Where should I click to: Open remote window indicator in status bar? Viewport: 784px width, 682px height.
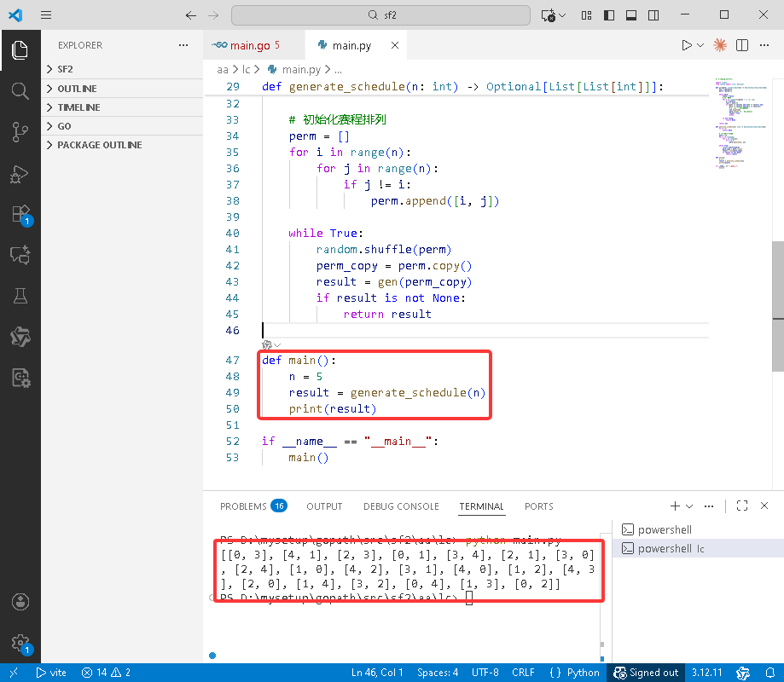[14, 673]
